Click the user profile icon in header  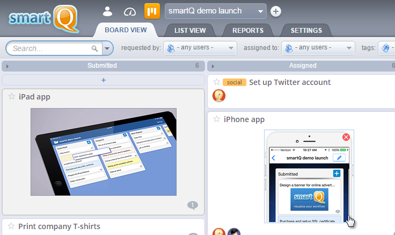click(x=108, y=11)
